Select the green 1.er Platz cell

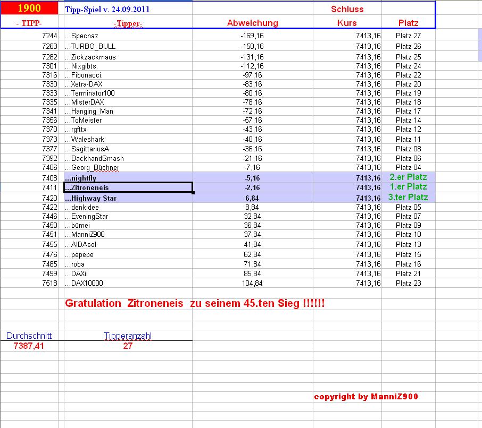(408, 186)
